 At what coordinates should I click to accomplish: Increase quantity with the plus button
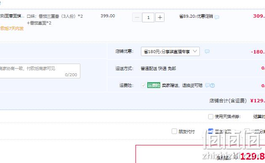click(x=160, y=17)
